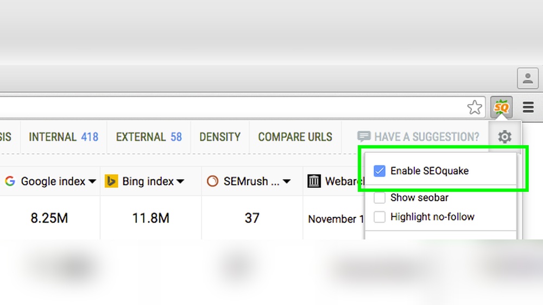Image resolution: width=543 pixels, height=305 pixels.
Task: Expand the Google index dropdown arrow
Action: tap(92, 181)
